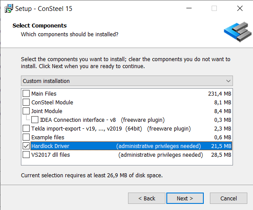Go back with the Back button

147,198
